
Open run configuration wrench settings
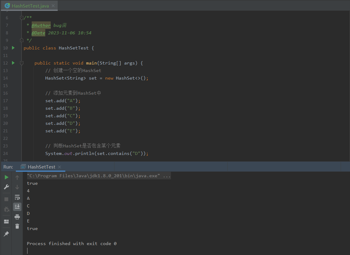6,187
